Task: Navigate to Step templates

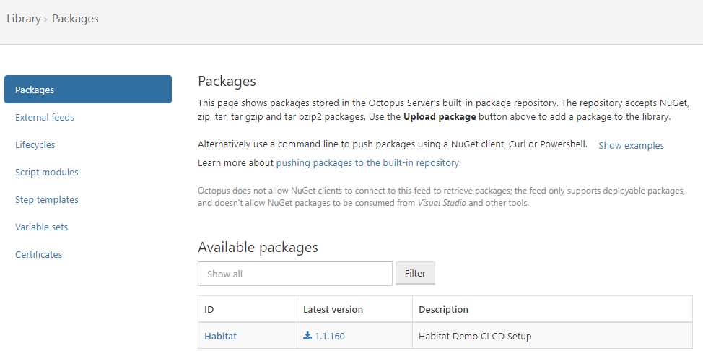Action: click(x=47, y=199)
